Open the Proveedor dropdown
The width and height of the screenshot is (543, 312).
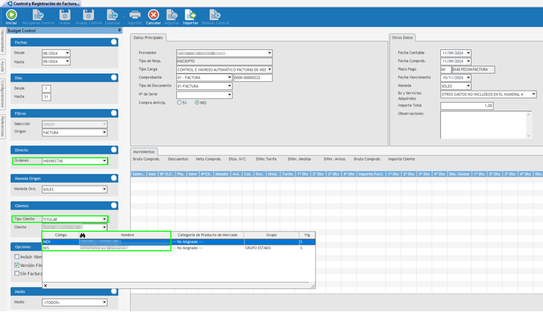click(270, 53)
